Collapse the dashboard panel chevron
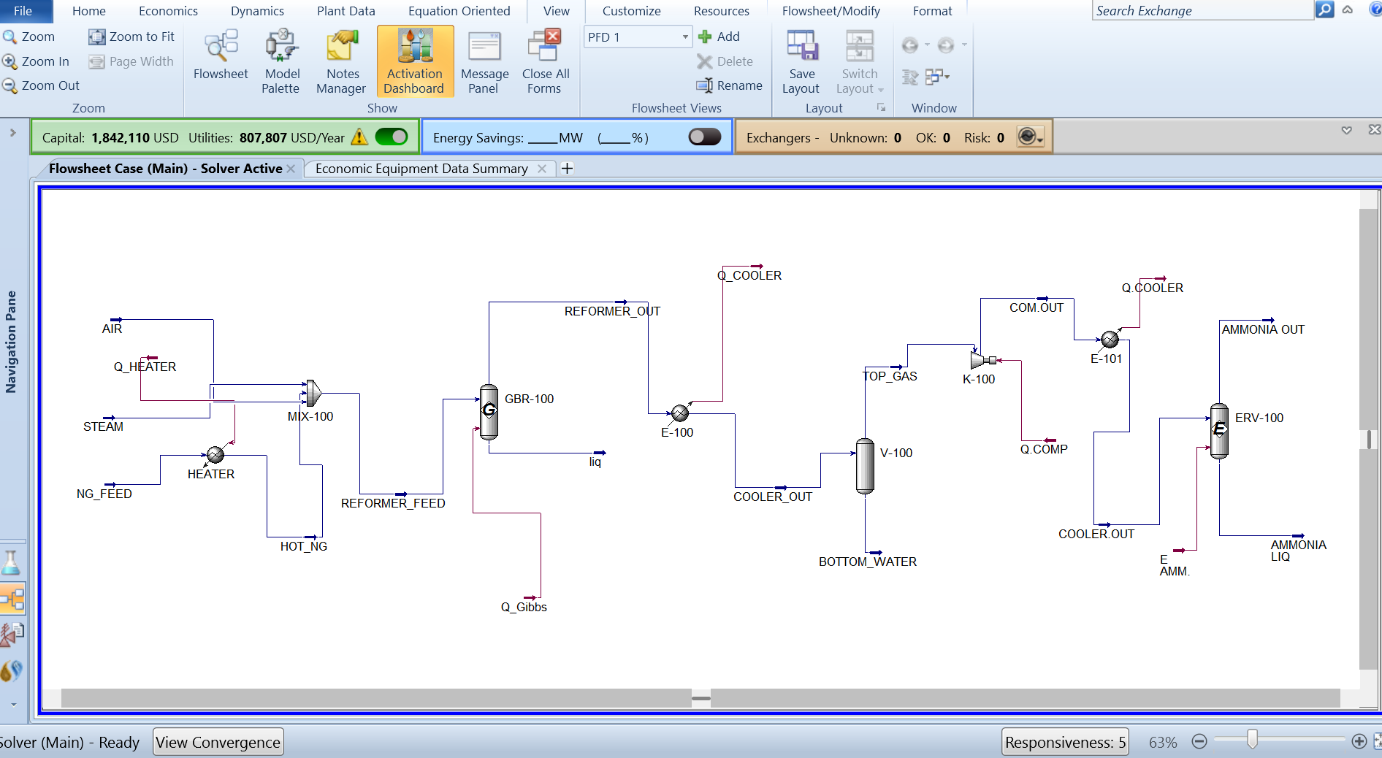The width and height of the screenshot is (1382, 758). [1346, 130]
